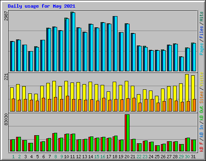This screenshot has height=161, width=206.
Task: Click day 24 on the x-axis
Action: click(151, 157)
